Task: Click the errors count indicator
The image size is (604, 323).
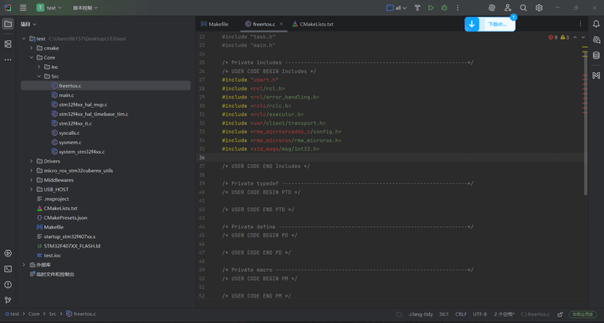Action: tap(553, 37)
